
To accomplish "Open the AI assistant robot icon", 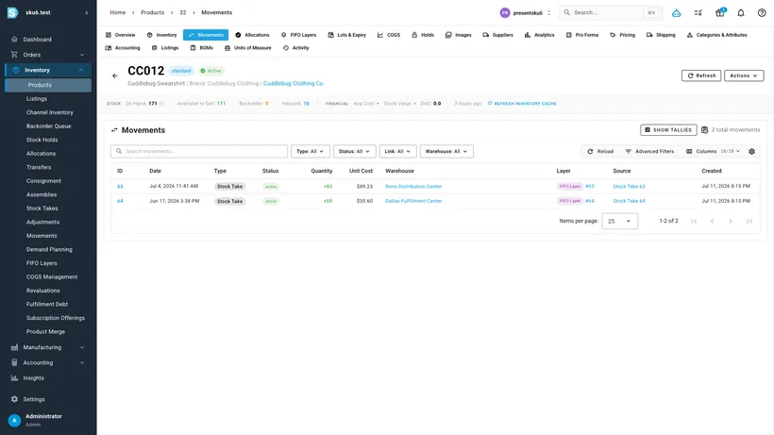I will point(676,13).
